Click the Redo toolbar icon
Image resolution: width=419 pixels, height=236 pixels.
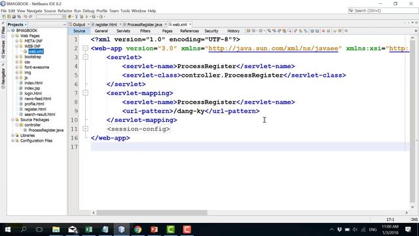click(x=31, y=16)
